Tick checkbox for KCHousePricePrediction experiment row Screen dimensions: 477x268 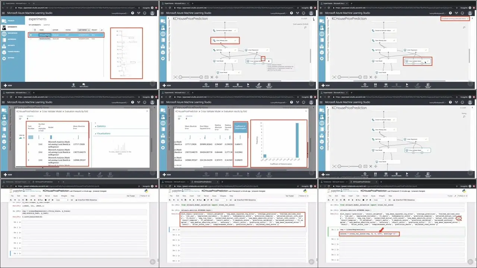pyautogui.click(x=31, y=35)
